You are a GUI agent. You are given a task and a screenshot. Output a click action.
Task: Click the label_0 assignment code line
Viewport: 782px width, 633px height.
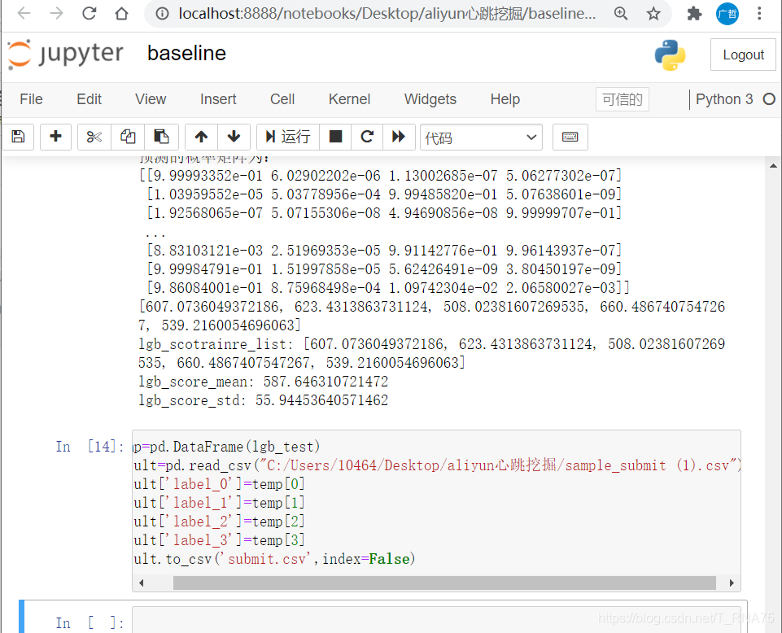219,484
